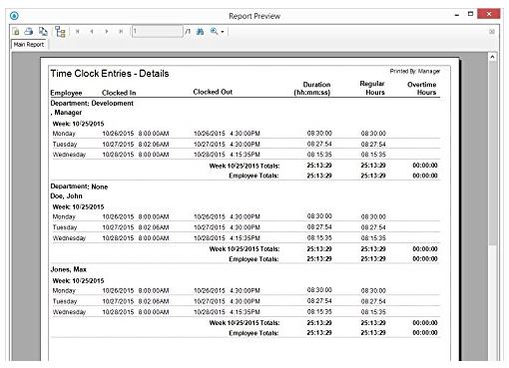Click the report title 'Time Clock Entries - Details'
Image resolution: width=509 pixels, height=368 pixels.
click(x=110, y=74)
